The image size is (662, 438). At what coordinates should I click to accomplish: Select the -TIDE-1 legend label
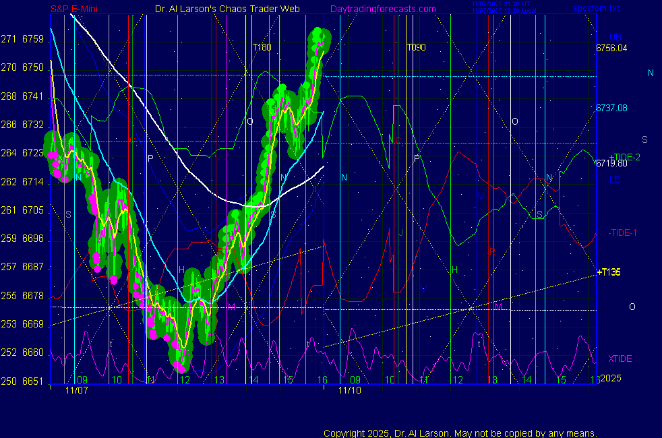click(623, 232)
